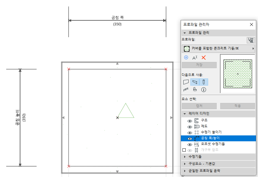Click the profile preview thumbnail
This screenshot has height=177, width=258.
coord(238,74)
